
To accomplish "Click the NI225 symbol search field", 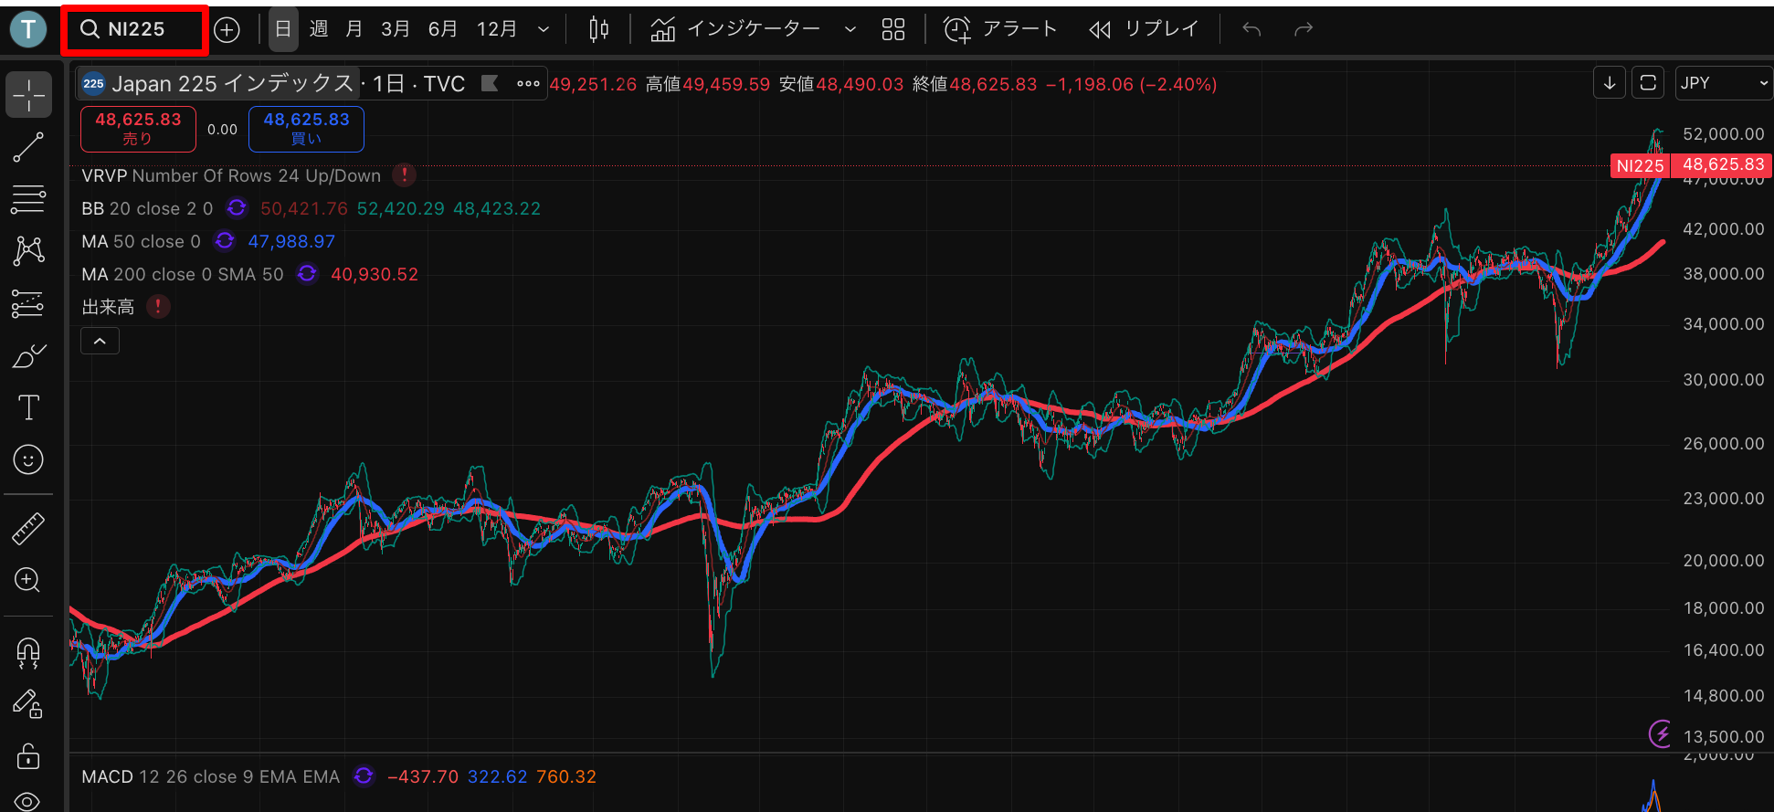I will click(135, 29).
